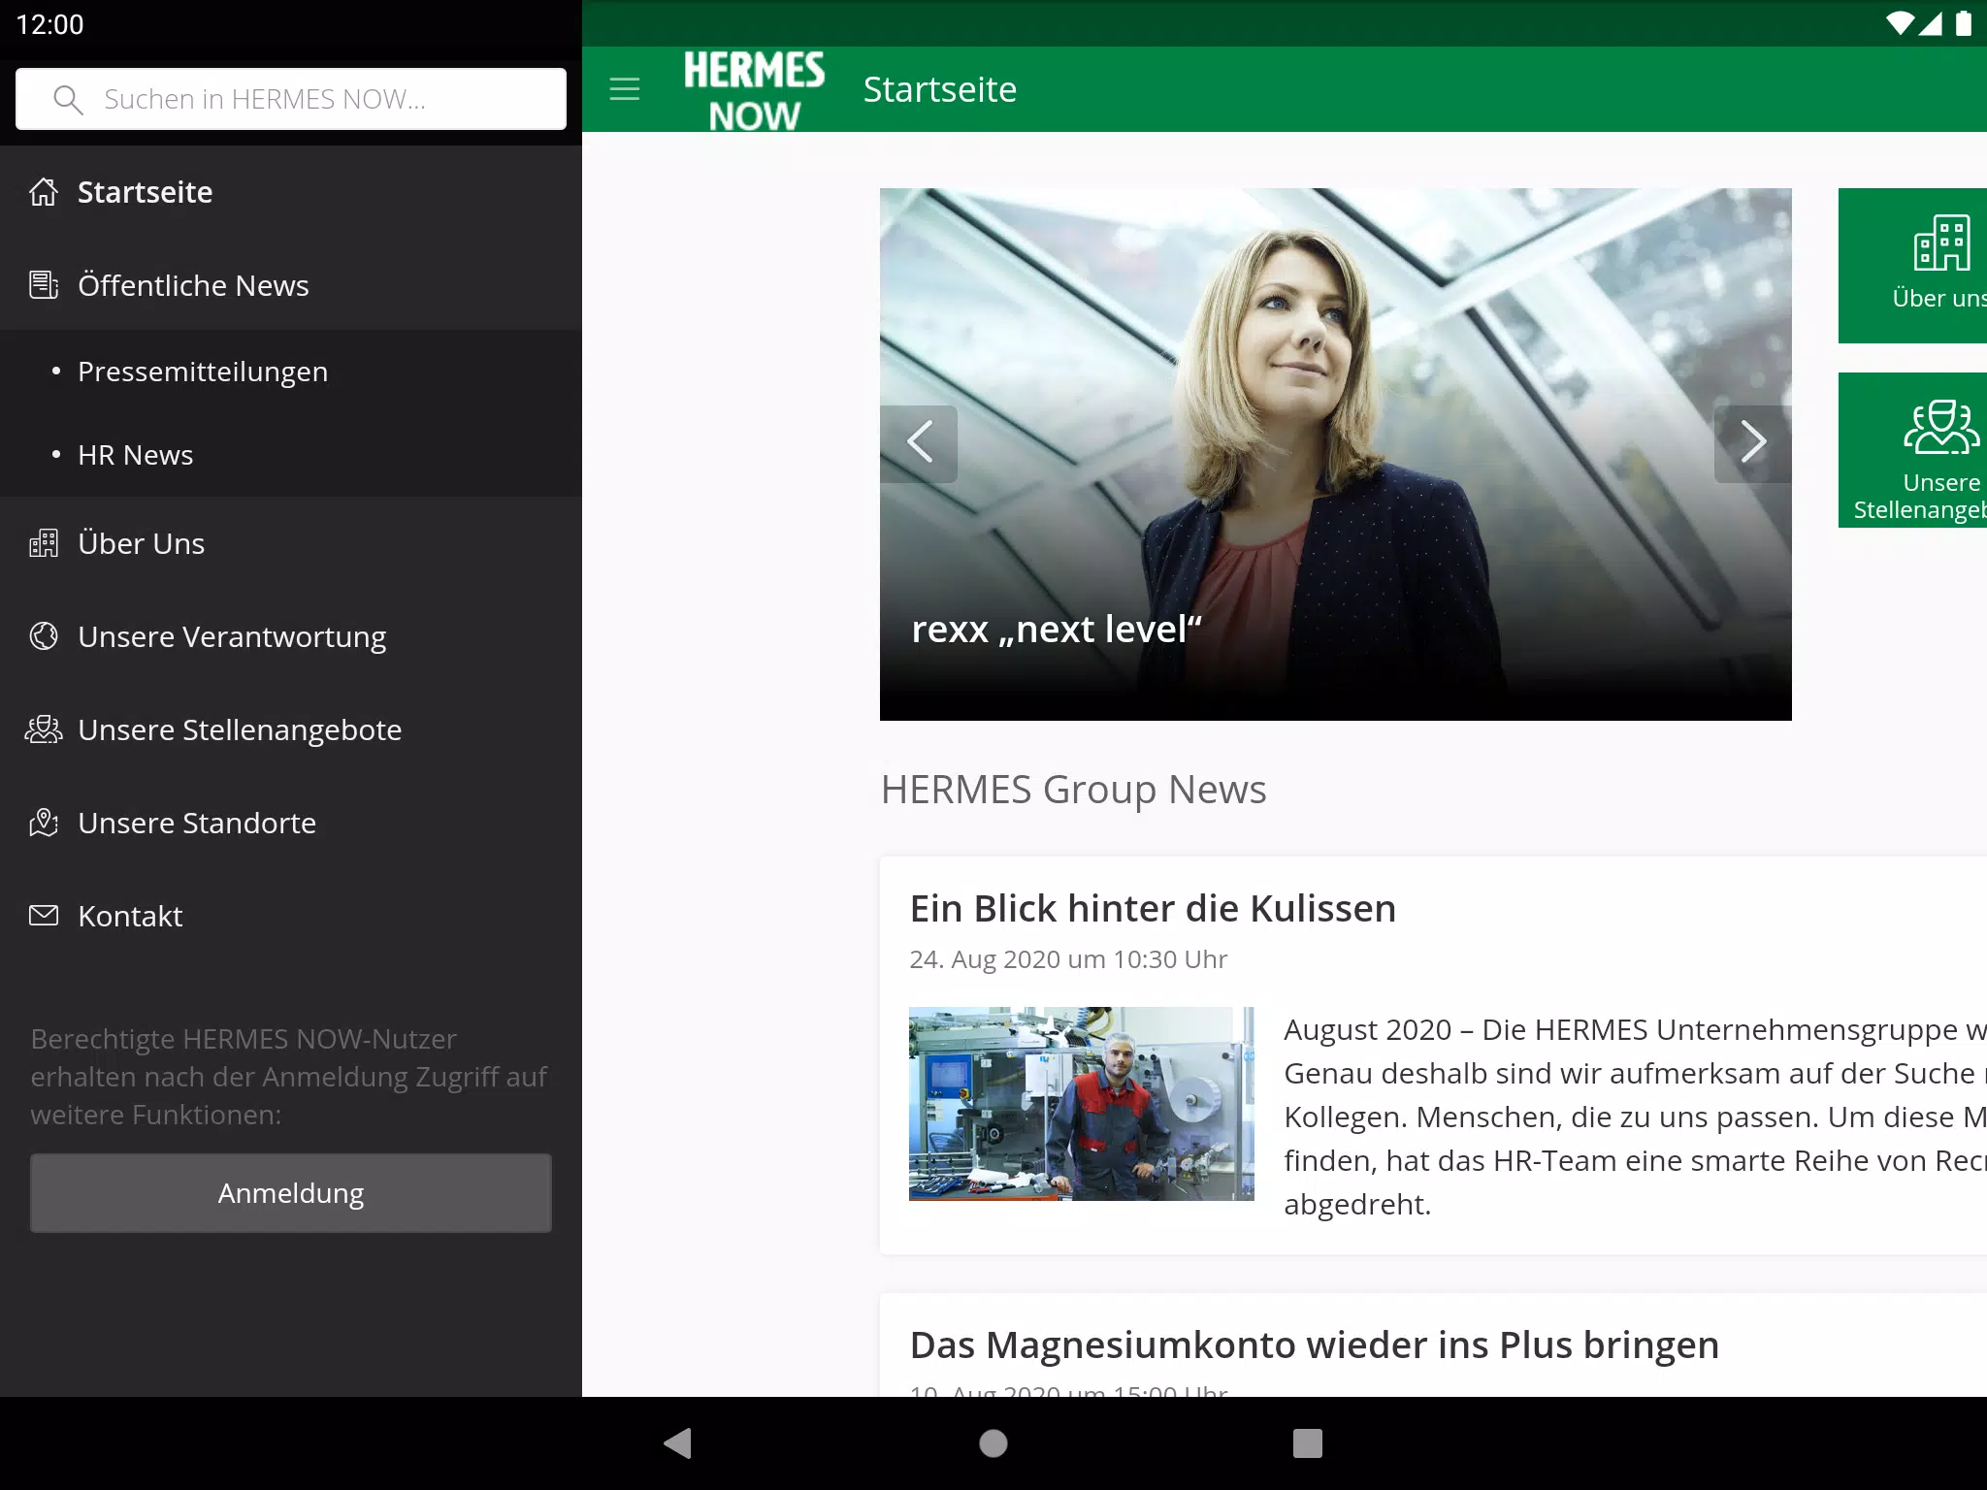Open Startseite in the sidebar
This screenshot has height=1490, width=1987.
(x=291, y=192)
